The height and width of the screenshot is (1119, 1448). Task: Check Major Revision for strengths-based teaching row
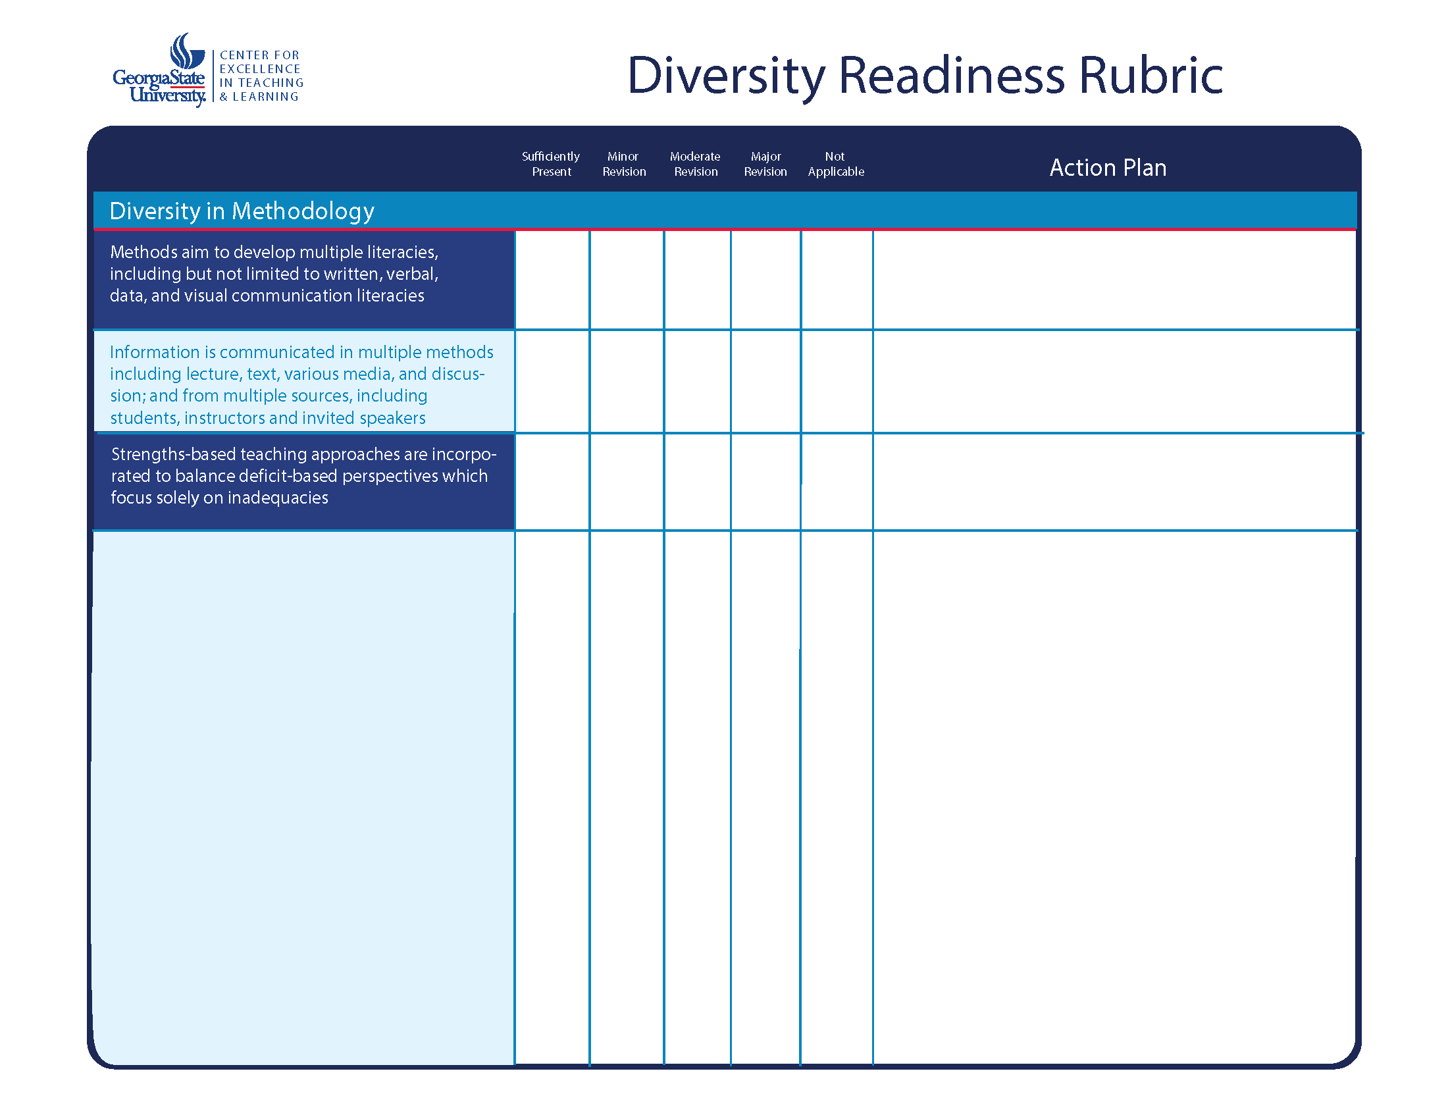(765, 482)
